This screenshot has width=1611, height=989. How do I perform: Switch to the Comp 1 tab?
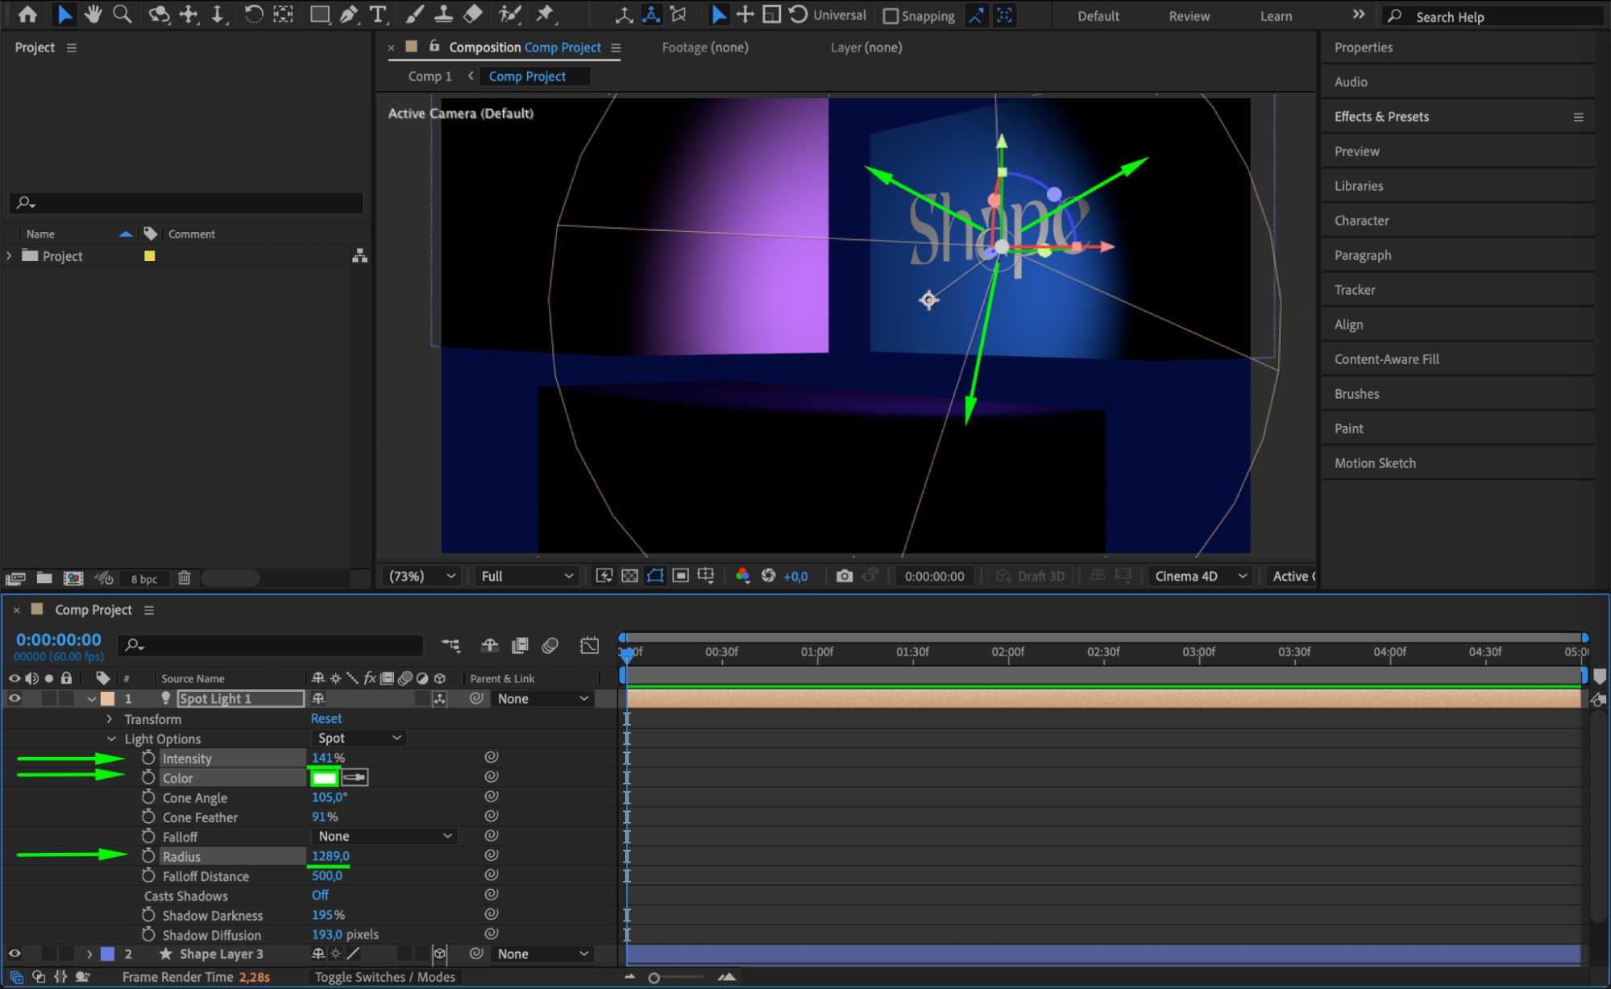pos(430,77)
